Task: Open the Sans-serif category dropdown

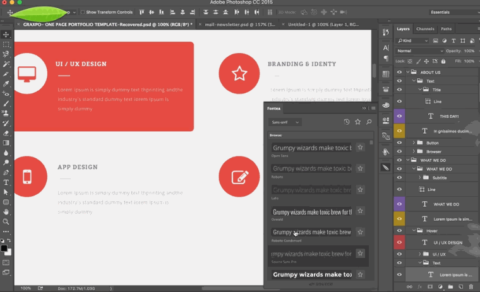Action: click(285, 122)
